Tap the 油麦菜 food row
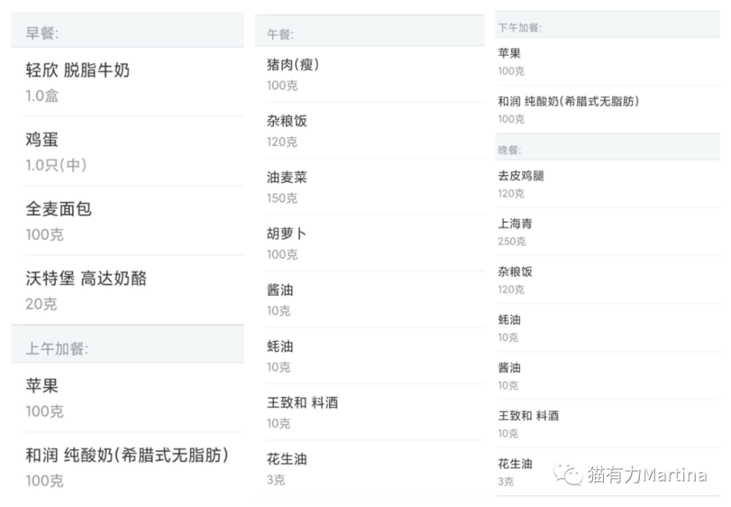Viewport: 731px width, 507px height. click(x=370, y=187)
